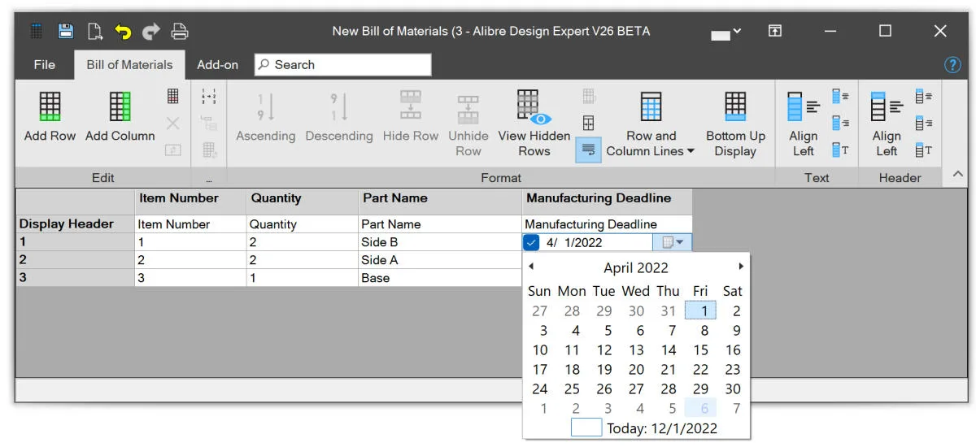
Task: Click the renumber items icon beside the Edit group
Action: tap(209, 96)
